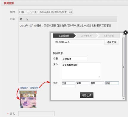This screenshot has width=128, height=117.
Task: Click into the video 简介 textarea
Action: (x=81, y=71)
